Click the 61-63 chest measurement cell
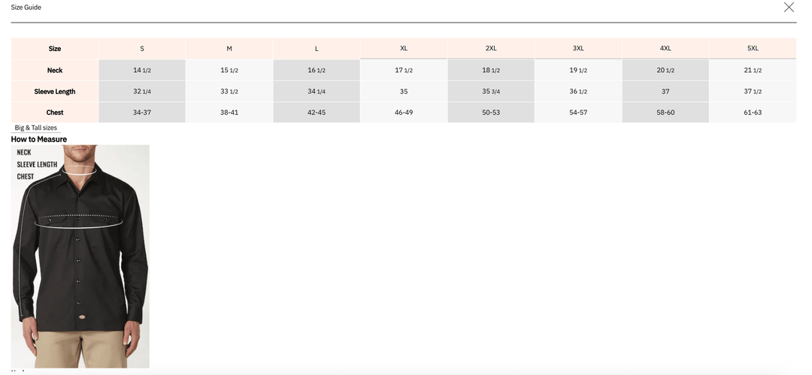 (753, 112)
